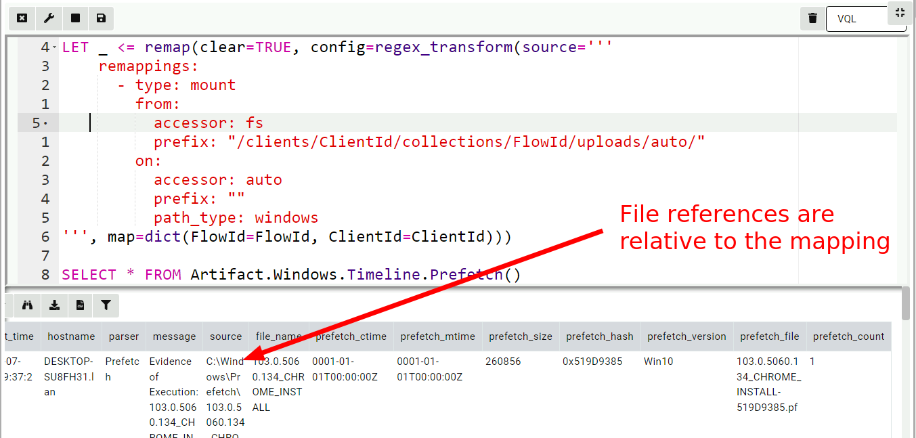916x438 pixels.
Task: Search results using the binoculars icon
Action: [x=27, y=305]
